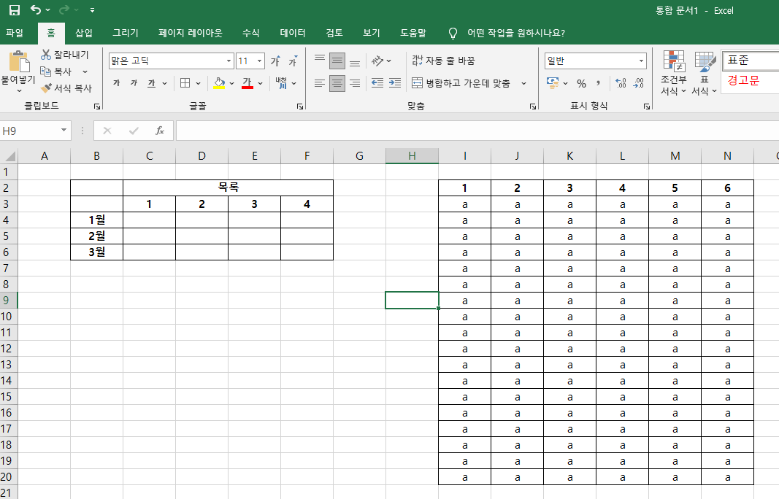This screenshot has width=779, height=499.
Task: Open the 일반 number format dropdown
Action: (x=642, y=60)
